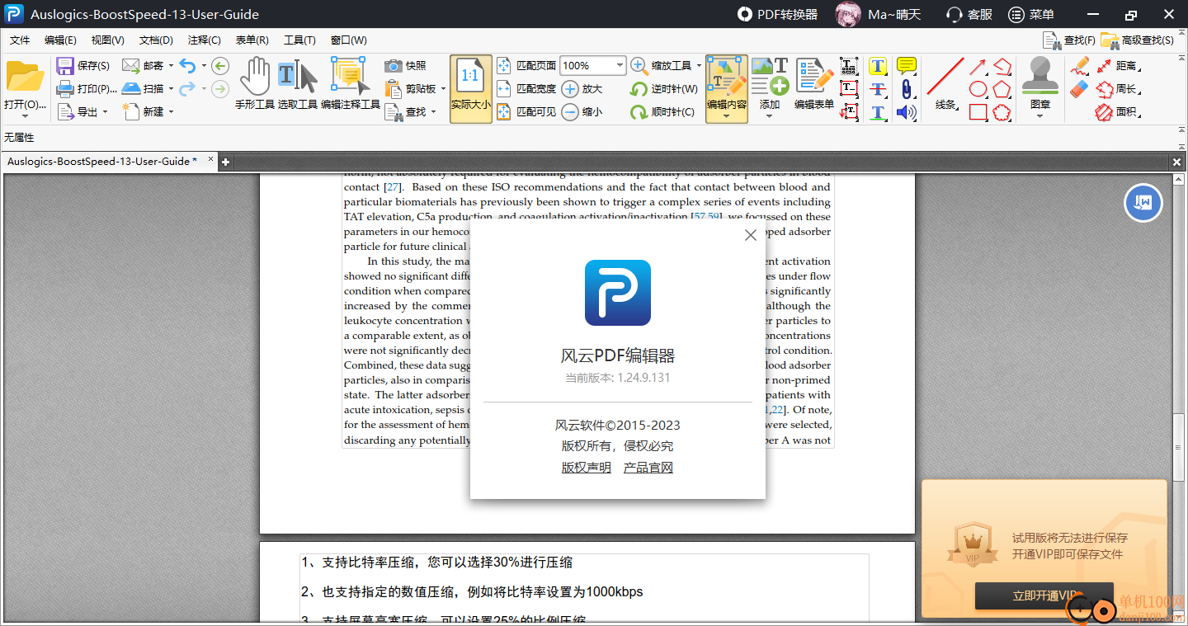Open the Comments(C) menu

pos(204,40)
